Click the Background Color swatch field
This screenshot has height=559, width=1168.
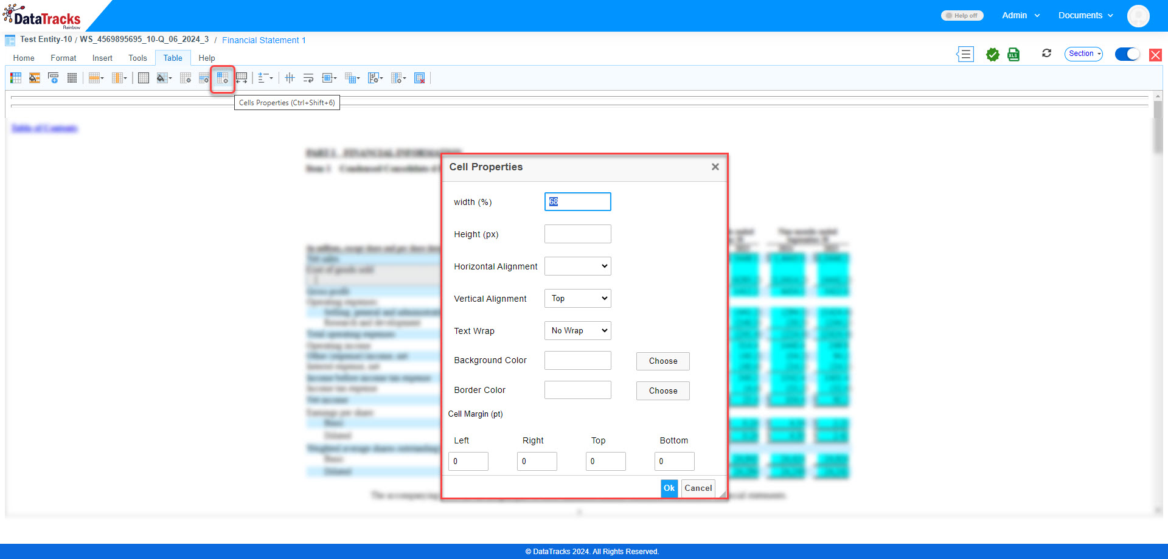(x=578, y=361)
